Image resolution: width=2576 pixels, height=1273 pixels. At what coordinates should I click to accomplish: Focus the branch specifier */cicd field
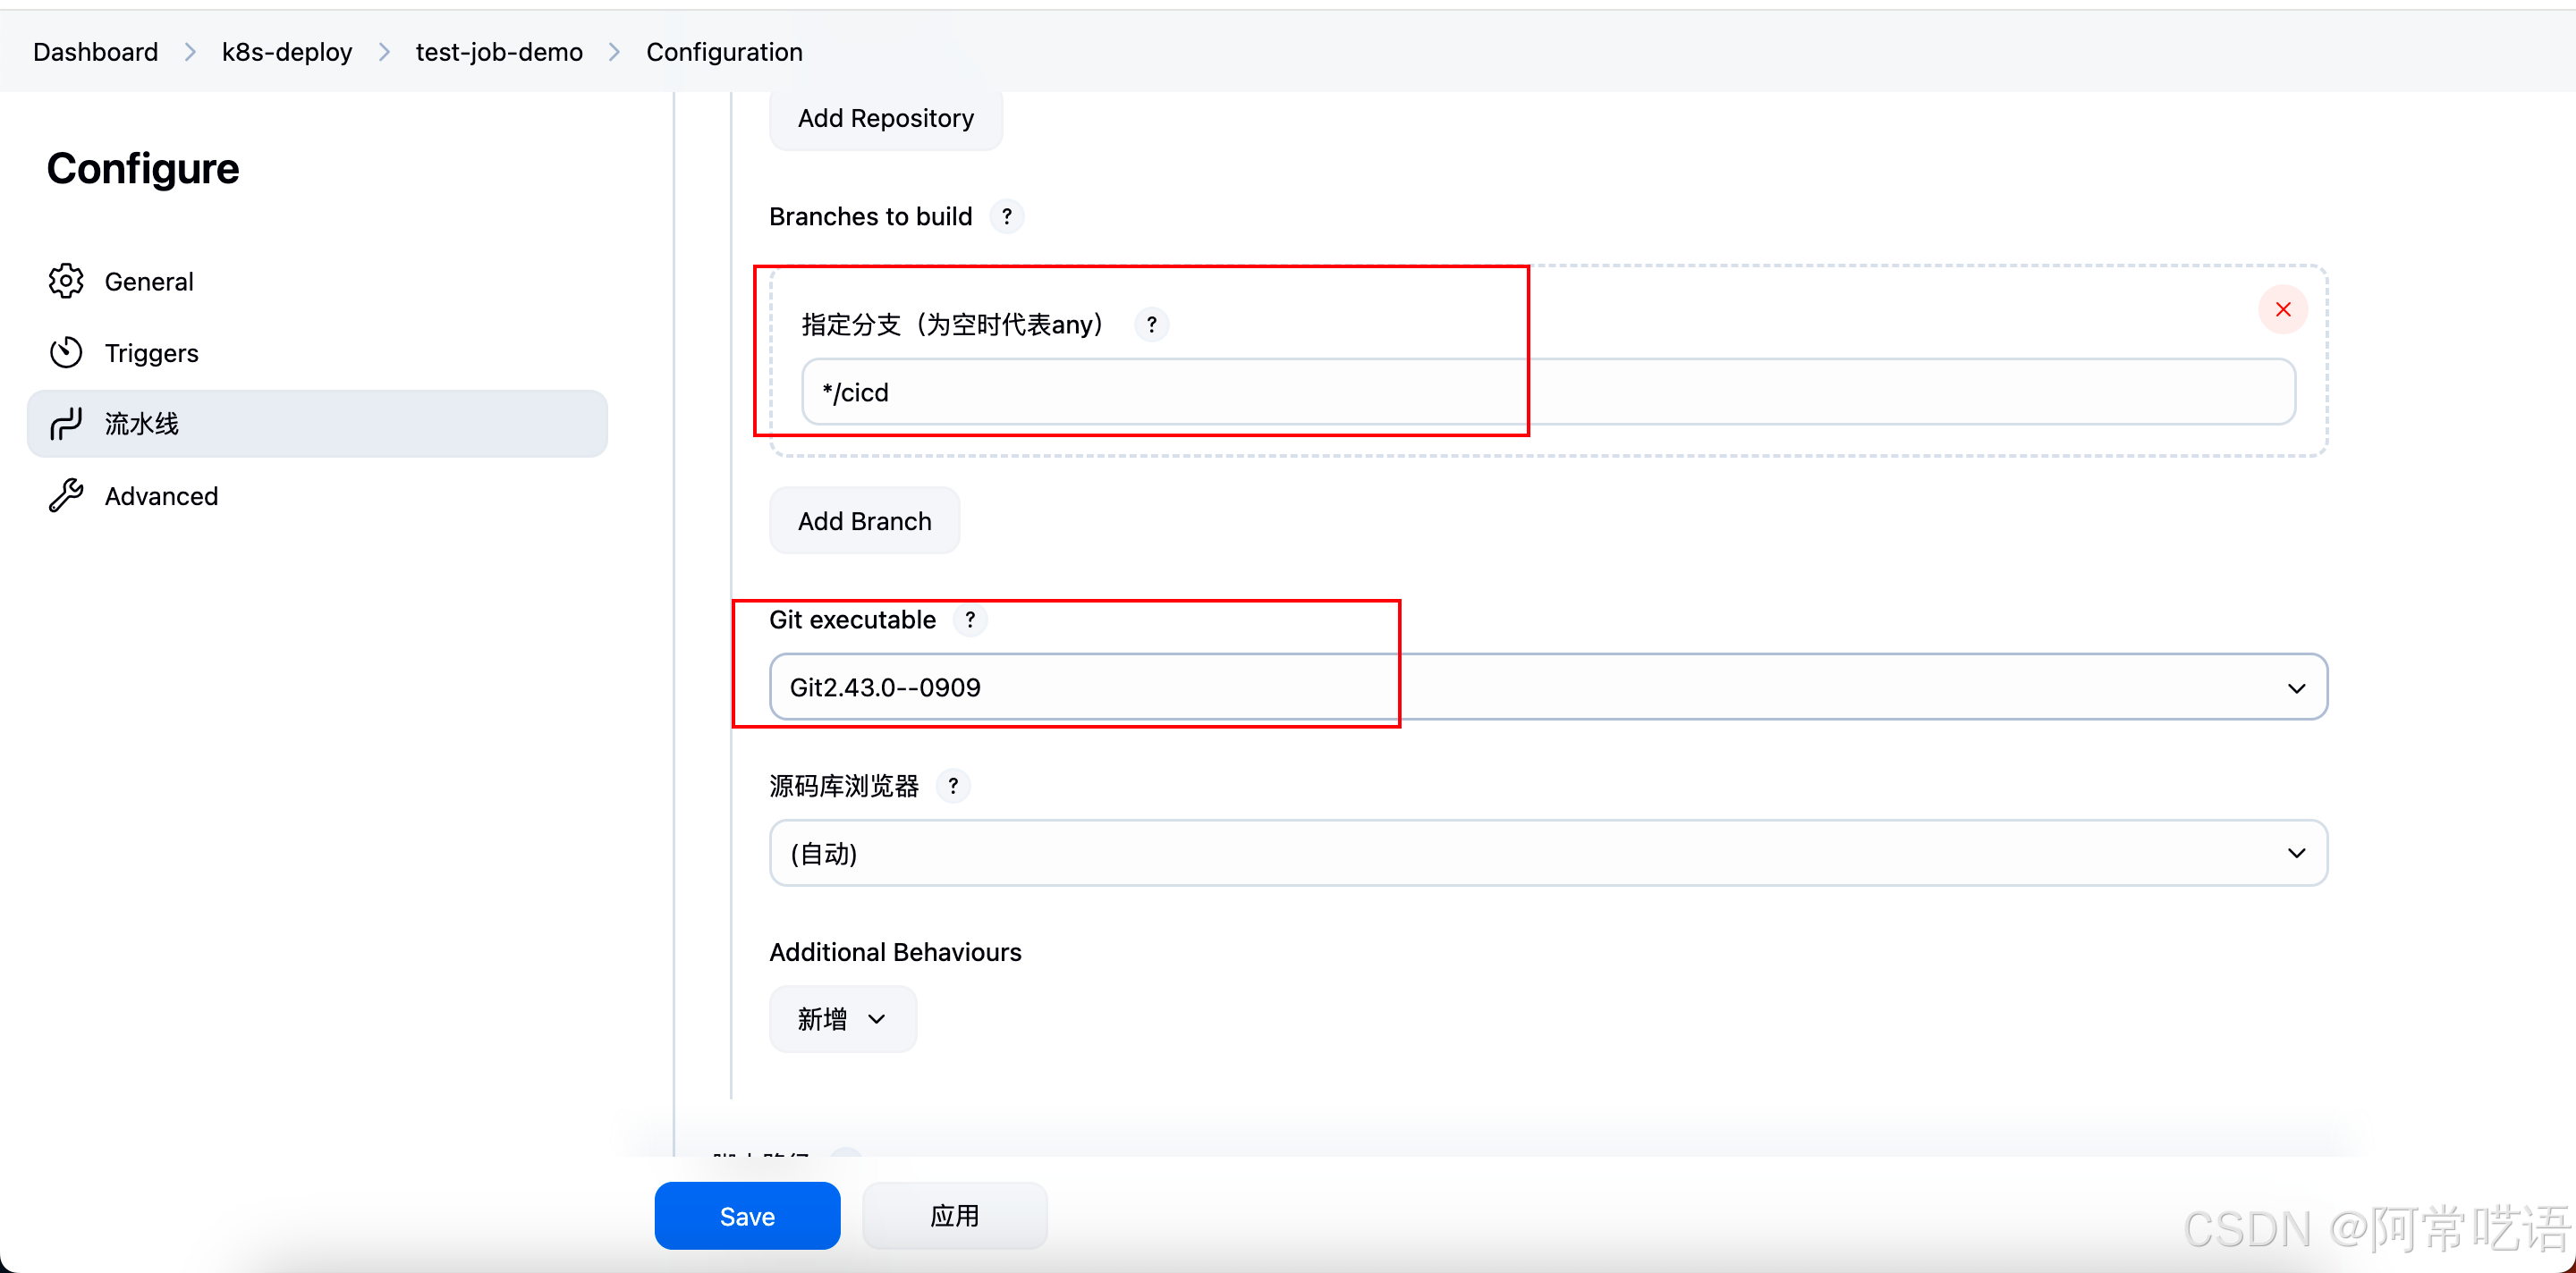(x=1547, y=392)
